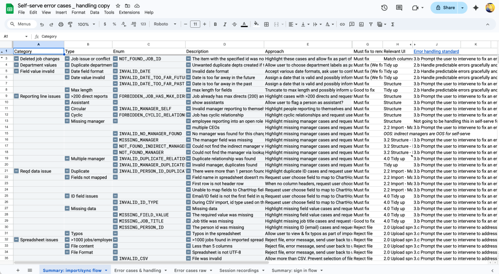
Task: Increase decimal places
Action: click(134, 24)
